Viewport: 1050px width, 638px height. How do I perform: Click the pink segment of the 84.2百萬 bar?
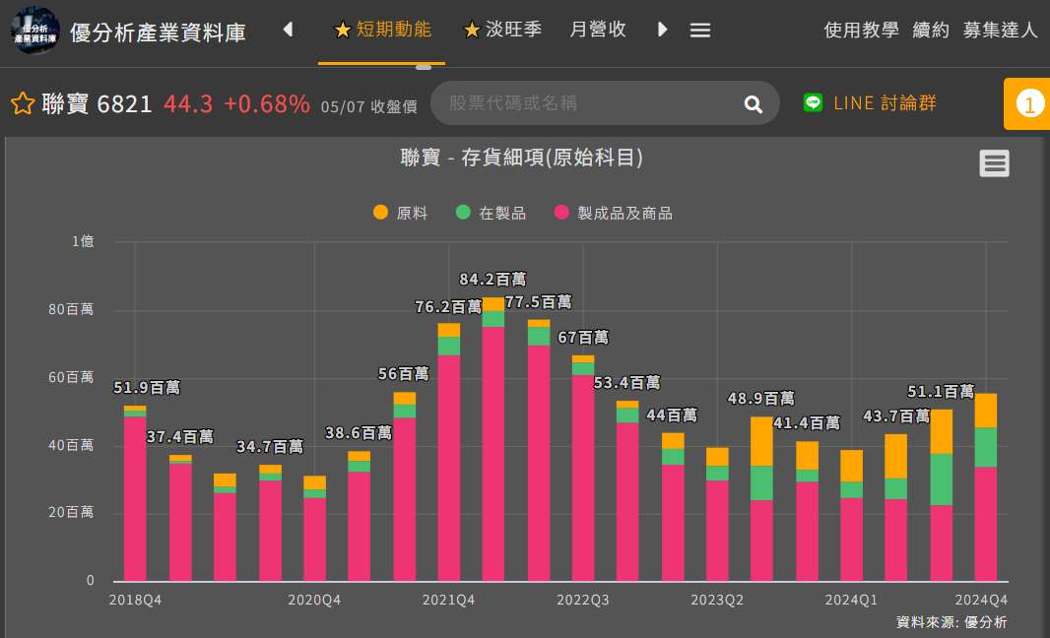(x=493, y=453)
